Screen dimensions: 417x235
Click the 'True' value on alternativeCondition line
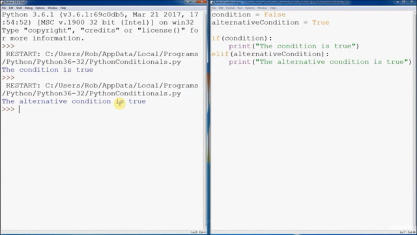(321, 23)
